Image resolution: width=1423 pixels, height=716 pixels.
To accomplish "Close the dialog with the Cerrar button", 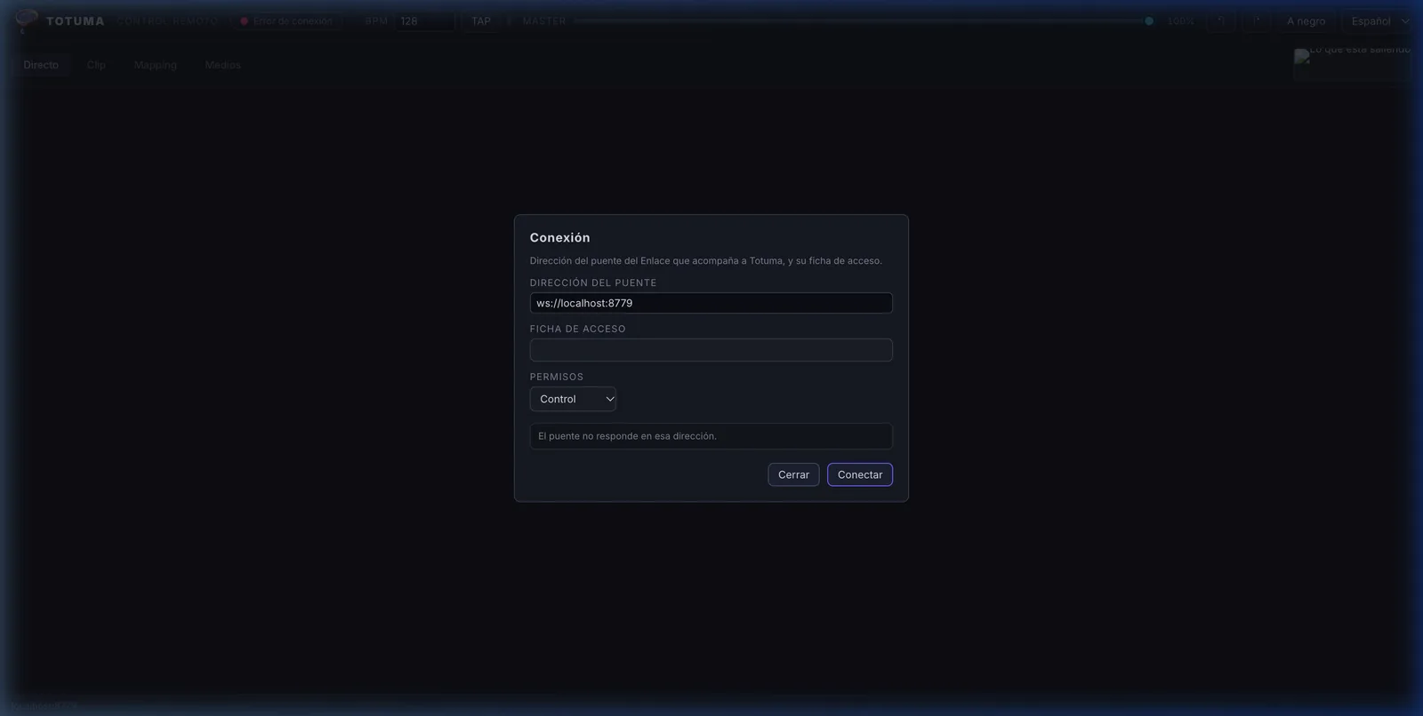I will (793, 474).
